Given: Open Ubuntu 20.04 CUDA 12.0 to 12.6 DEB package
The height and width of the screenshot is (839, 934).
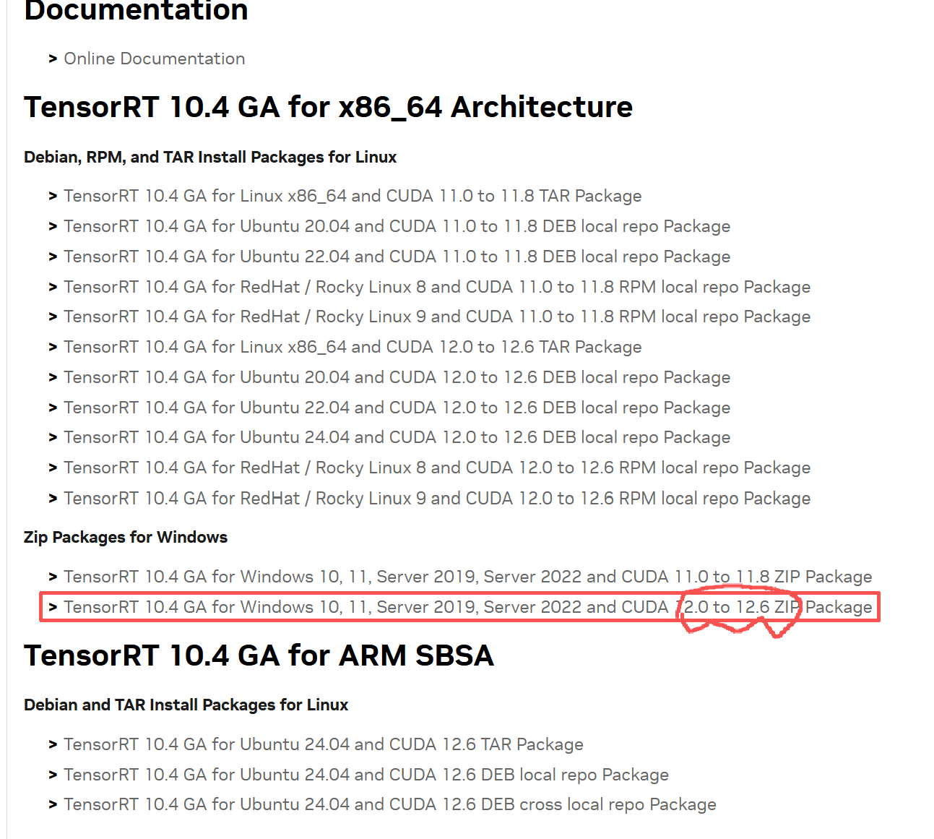Looking at the screenshot, I should 397,377.
